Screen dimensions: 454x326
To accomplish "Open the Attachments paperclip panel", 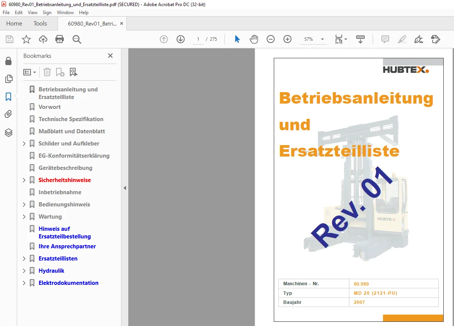I will click(x=8, y=114).
